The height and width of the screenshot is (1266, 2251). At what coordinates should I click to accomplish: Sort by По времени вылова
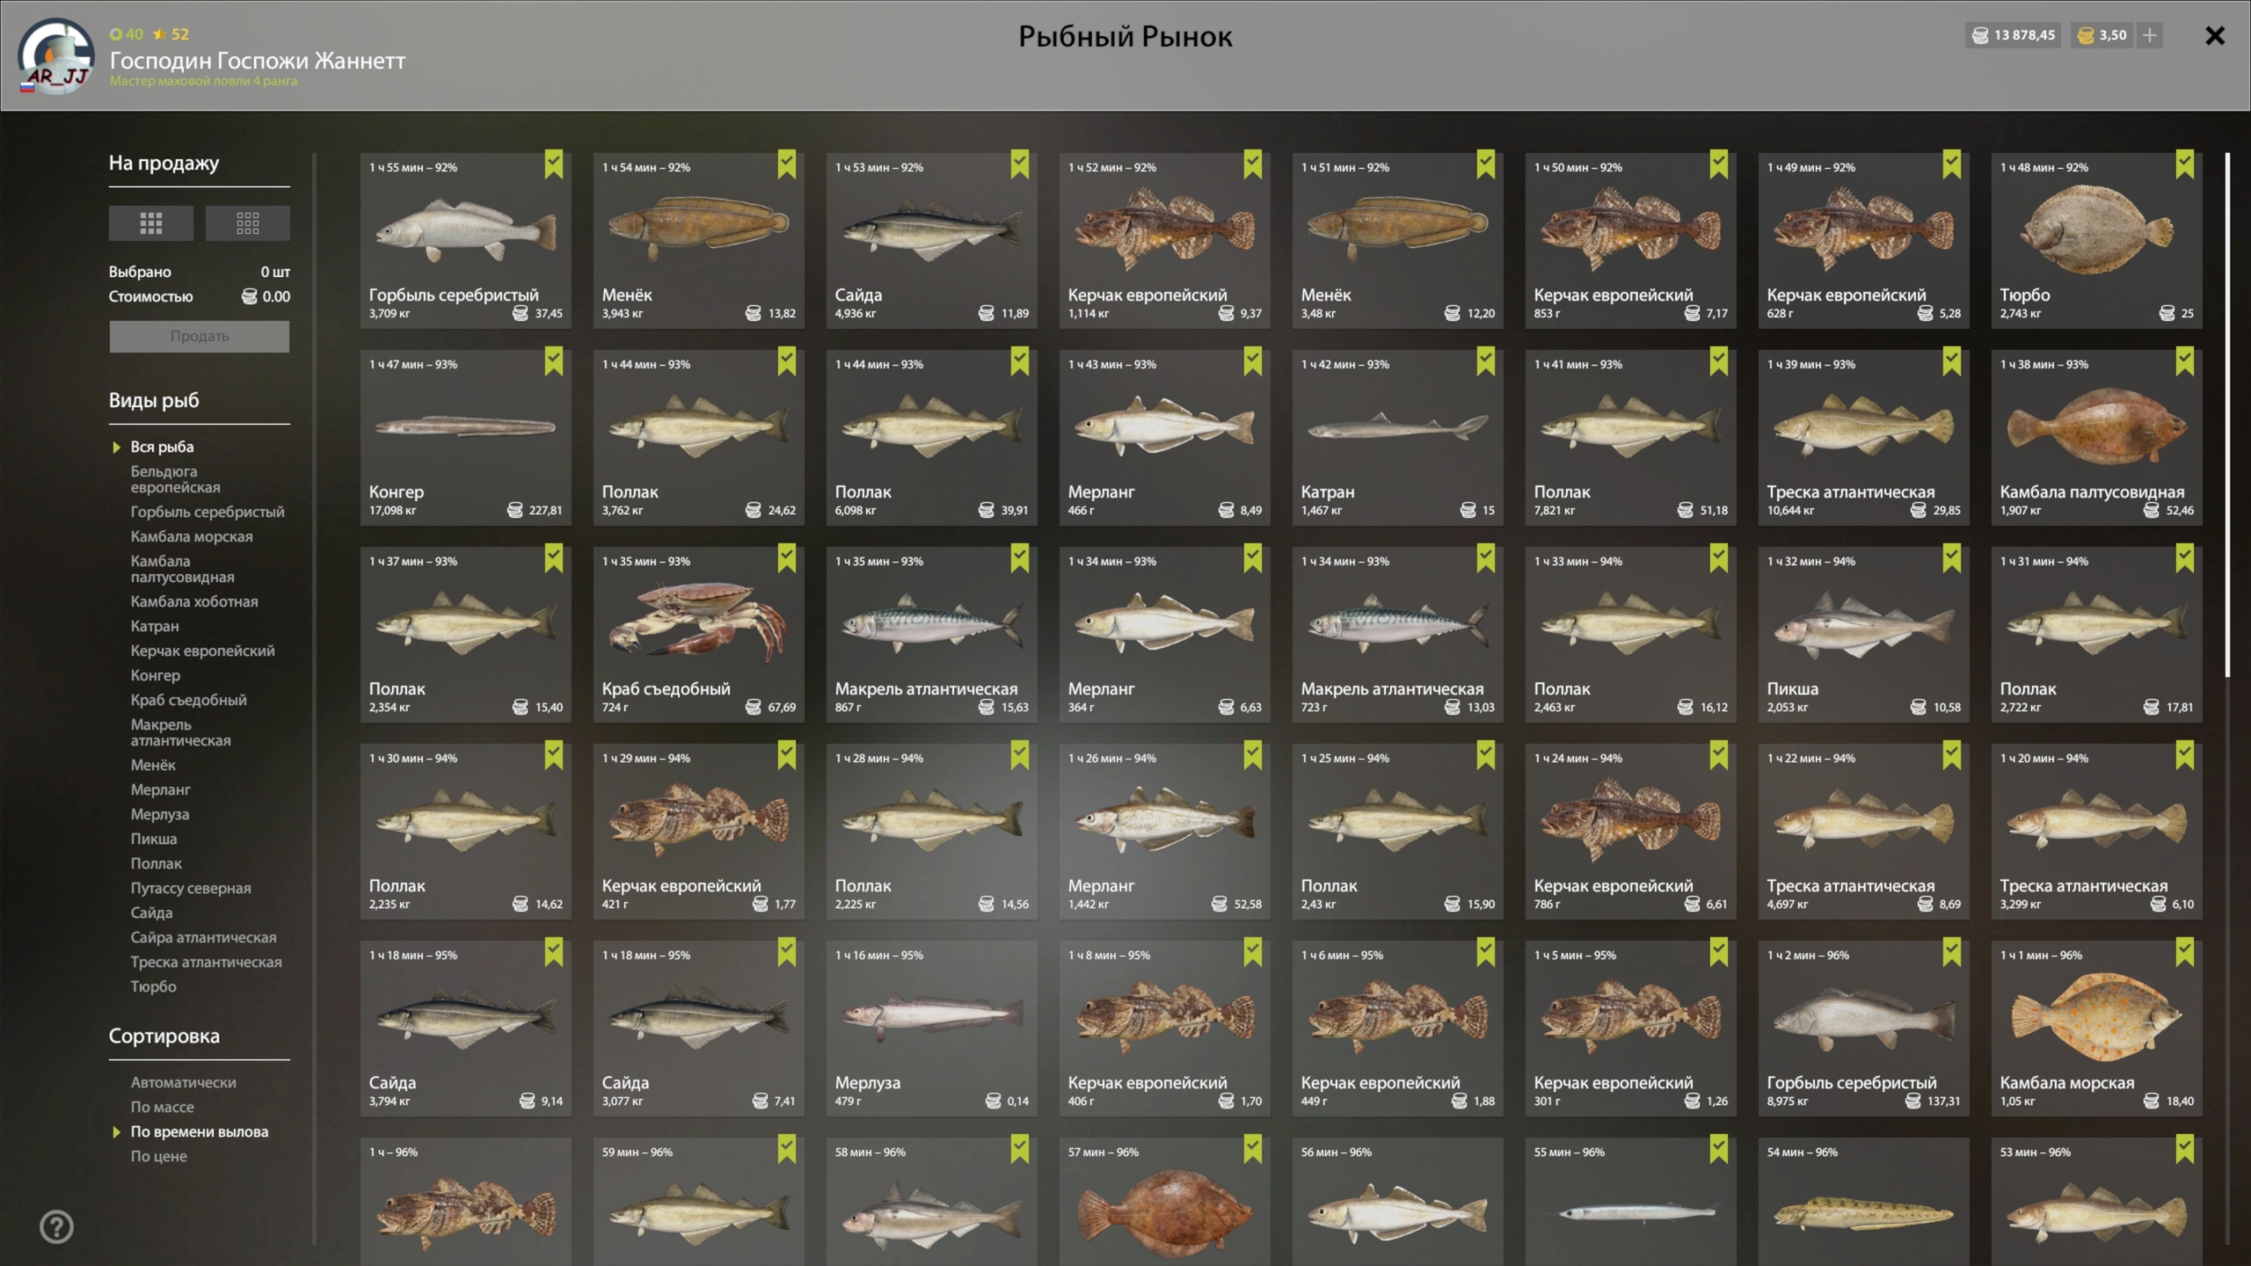(x=200, y=1131)
